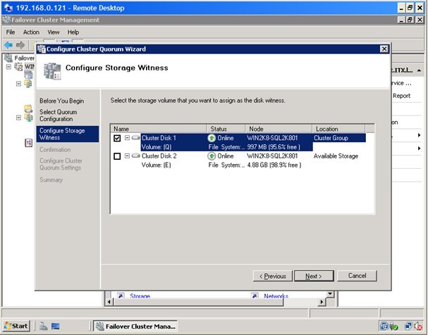The width and height of the screenshot is (428, 335).
Task: Select the Cluster Disk 2 row name
Action: [159, 156]
